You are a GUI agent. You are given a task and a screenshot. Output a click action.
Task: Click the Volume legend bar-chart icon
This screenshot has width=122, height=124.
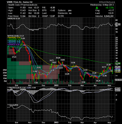8,46
